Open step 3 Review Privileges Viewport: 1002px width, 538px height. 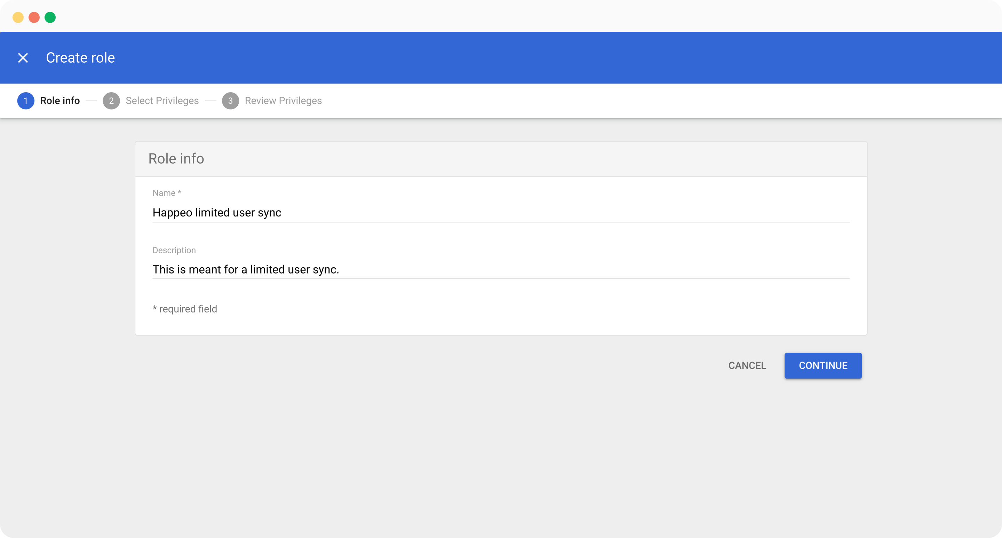[272, 101]
